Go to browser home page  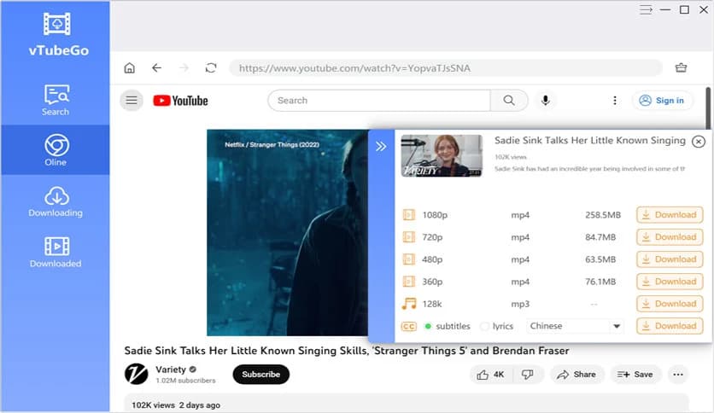129,67
